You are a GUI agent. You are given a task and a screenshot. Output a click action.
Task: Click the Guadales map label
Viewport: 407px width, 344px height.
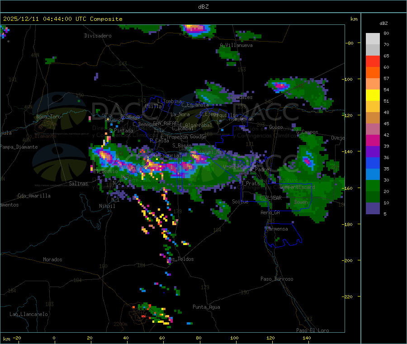tap(241, 97)
